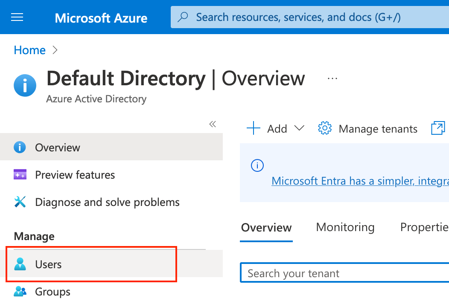Image resolution: width=449 pixels, height=307 pixels.
Task: Click the Groups people icon
Action: [x=20, y=291]
